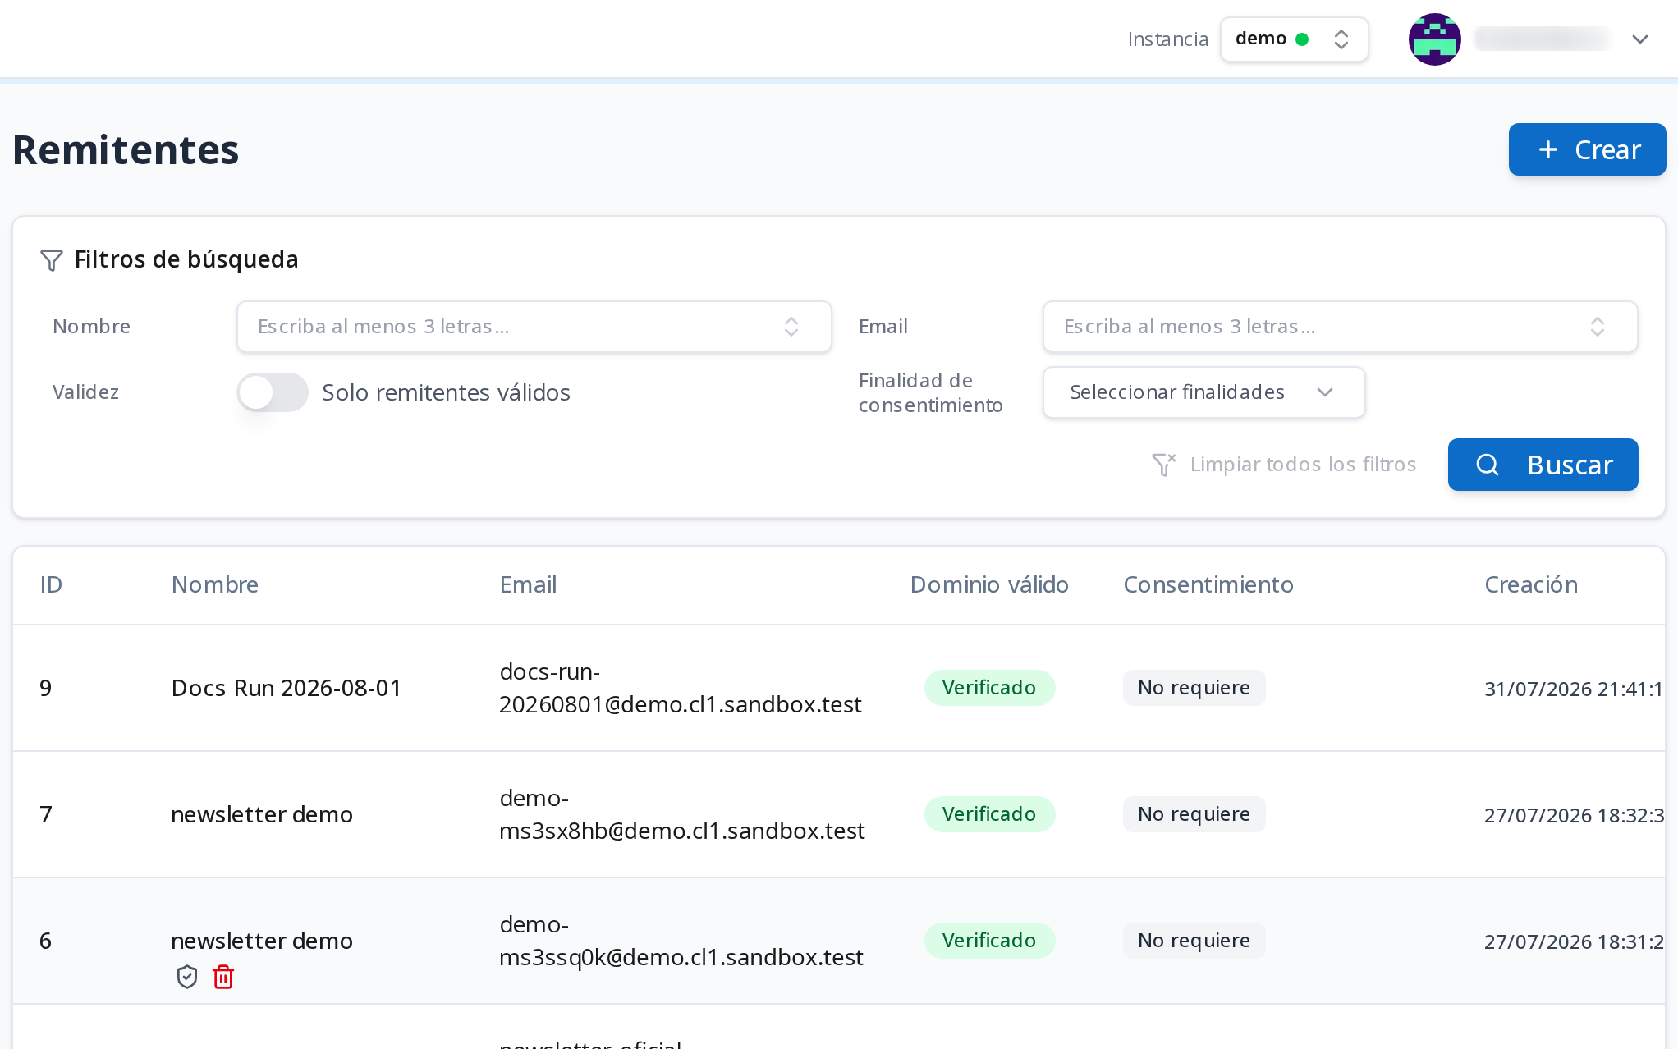Click Verificado badge in row 9

tap(989, 688)
